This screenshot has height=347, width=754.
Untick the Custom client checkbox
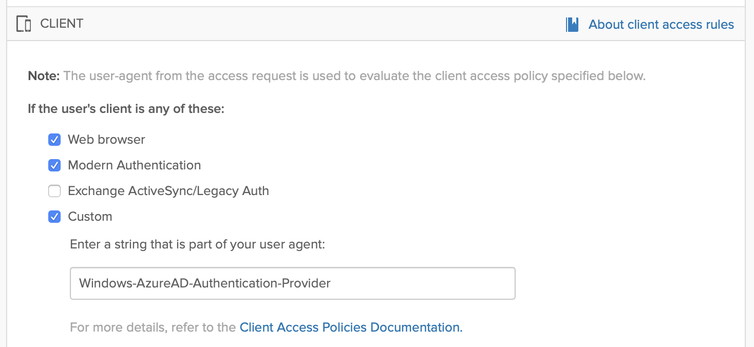tap(54, 217)
